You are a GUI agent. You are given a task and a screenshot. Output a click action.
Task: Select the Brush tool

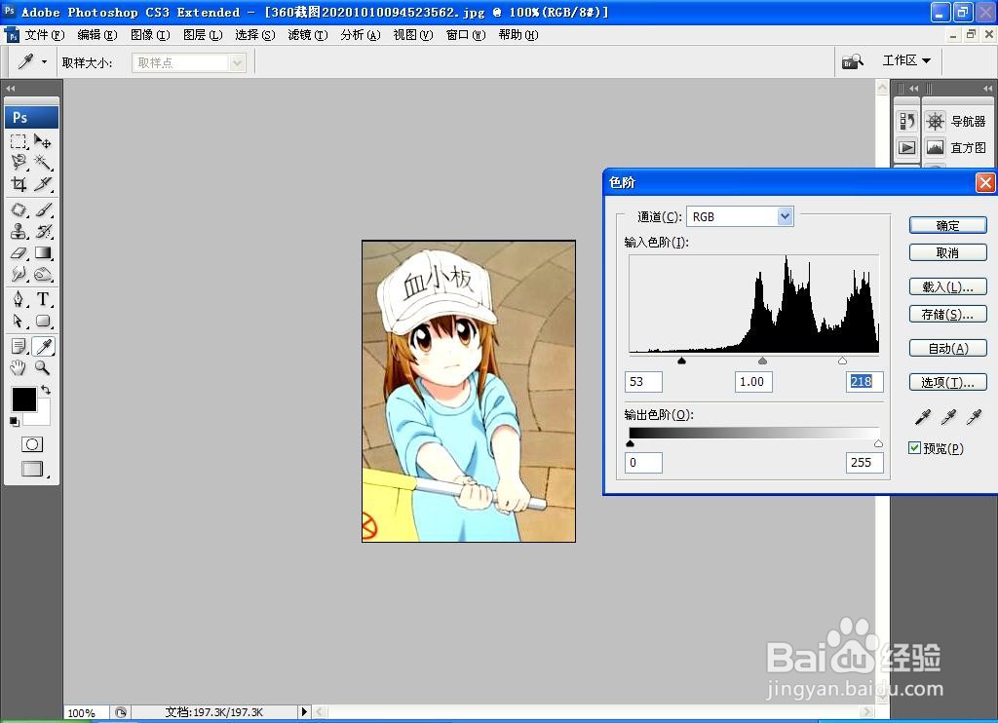(x=43, y=209)
